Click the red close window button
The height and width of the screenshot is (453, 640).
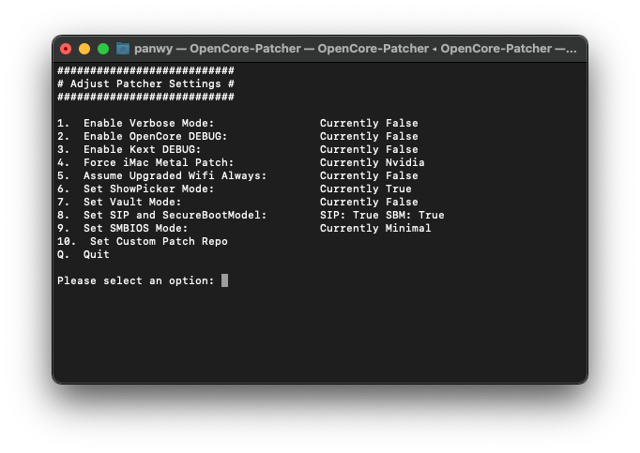click(x=66, y=49)
